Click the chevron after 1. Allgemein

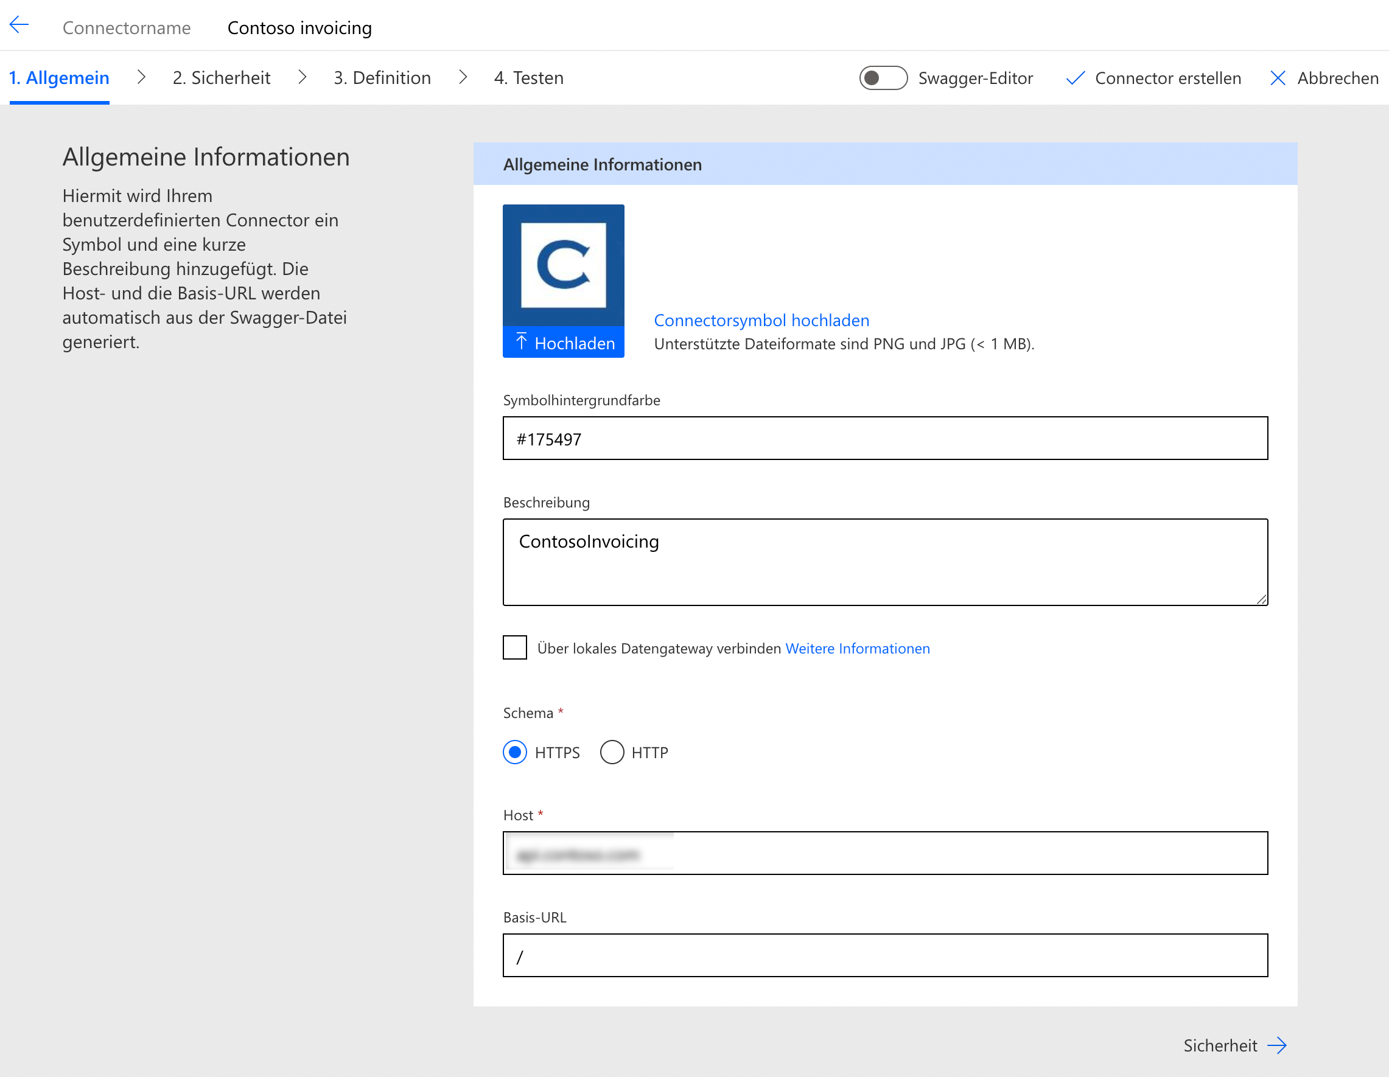tap(141, 77)
